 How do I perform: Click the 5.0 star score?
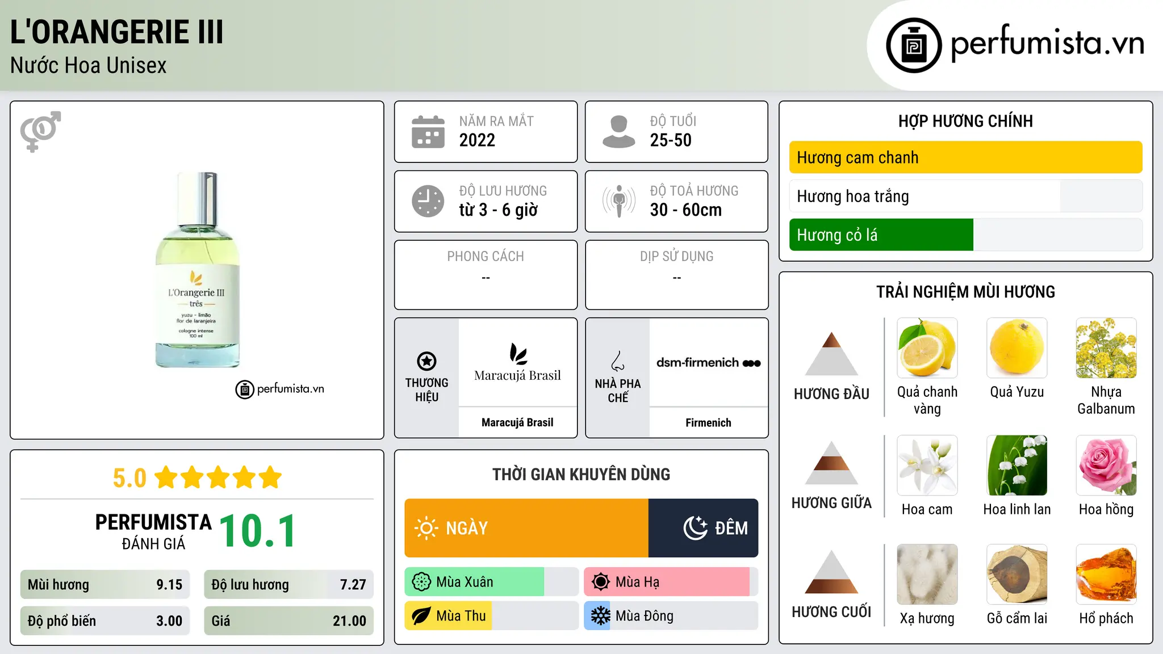(x=129, y=478)
